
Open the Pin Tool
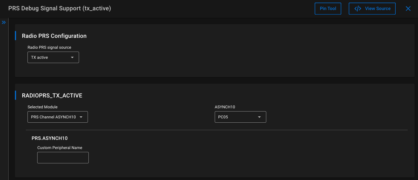[x=328, y=9]
